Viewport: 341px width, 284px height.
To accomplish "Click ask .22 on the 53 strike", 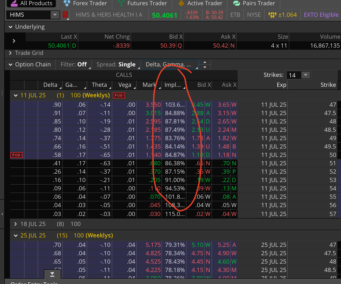I will pos(226,180).
